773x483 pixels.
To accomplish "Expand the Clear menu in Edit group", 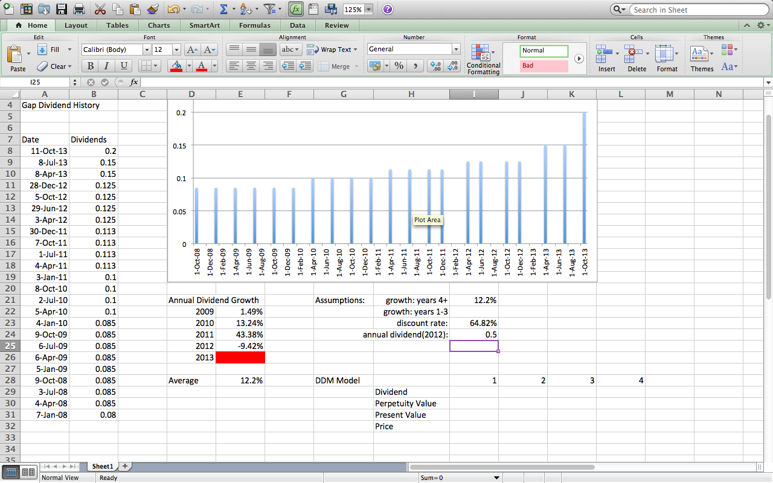I will 69,66.
